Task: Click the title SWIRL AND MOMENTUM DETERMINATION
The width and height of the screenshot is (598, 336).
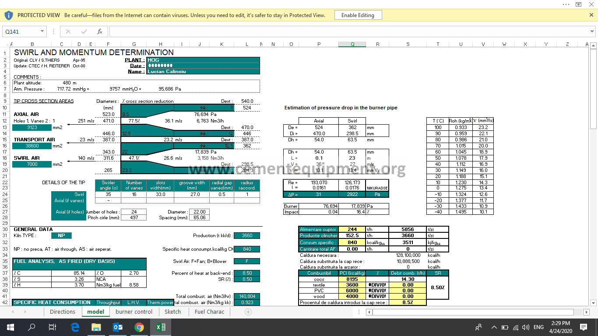Action: [x=94, y=52]
